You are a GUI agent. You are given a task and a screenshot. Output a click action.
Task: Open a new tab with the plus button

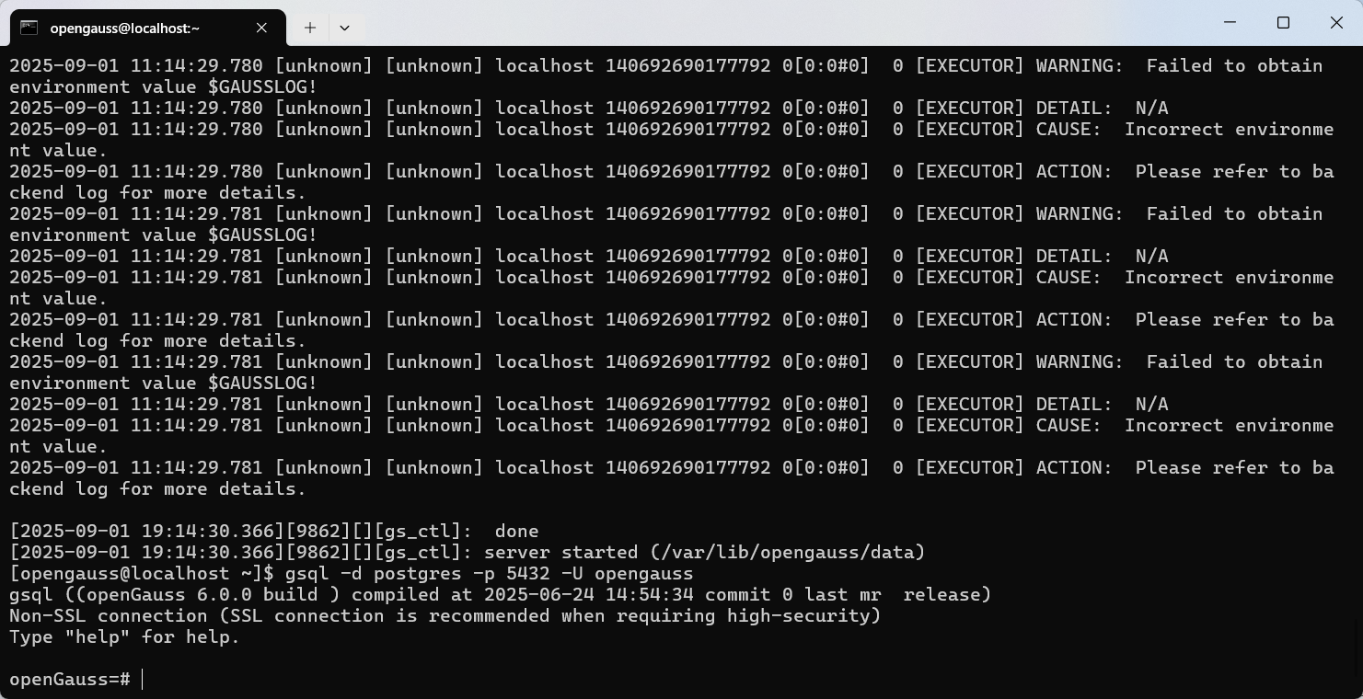click(x=310, y=28)
